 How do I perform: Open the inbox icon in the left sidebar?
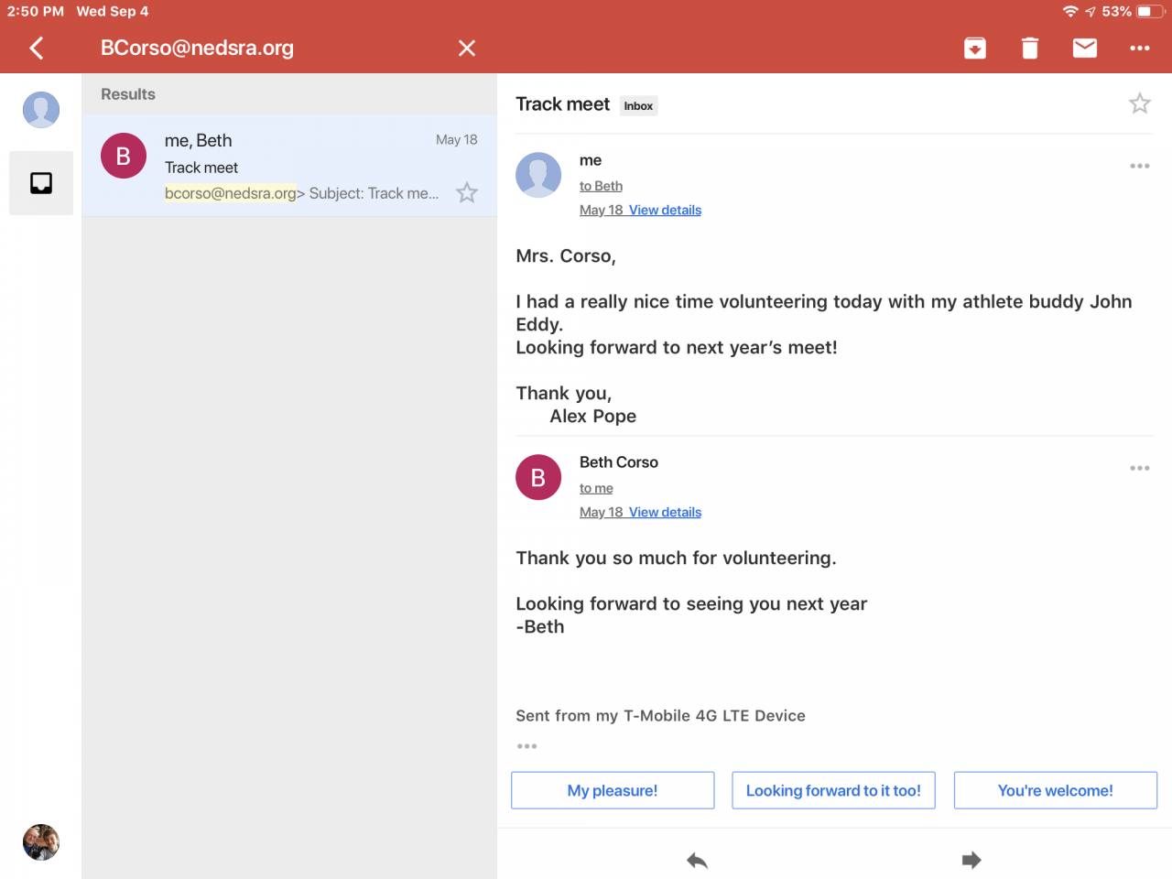click(x=41, y=183)
